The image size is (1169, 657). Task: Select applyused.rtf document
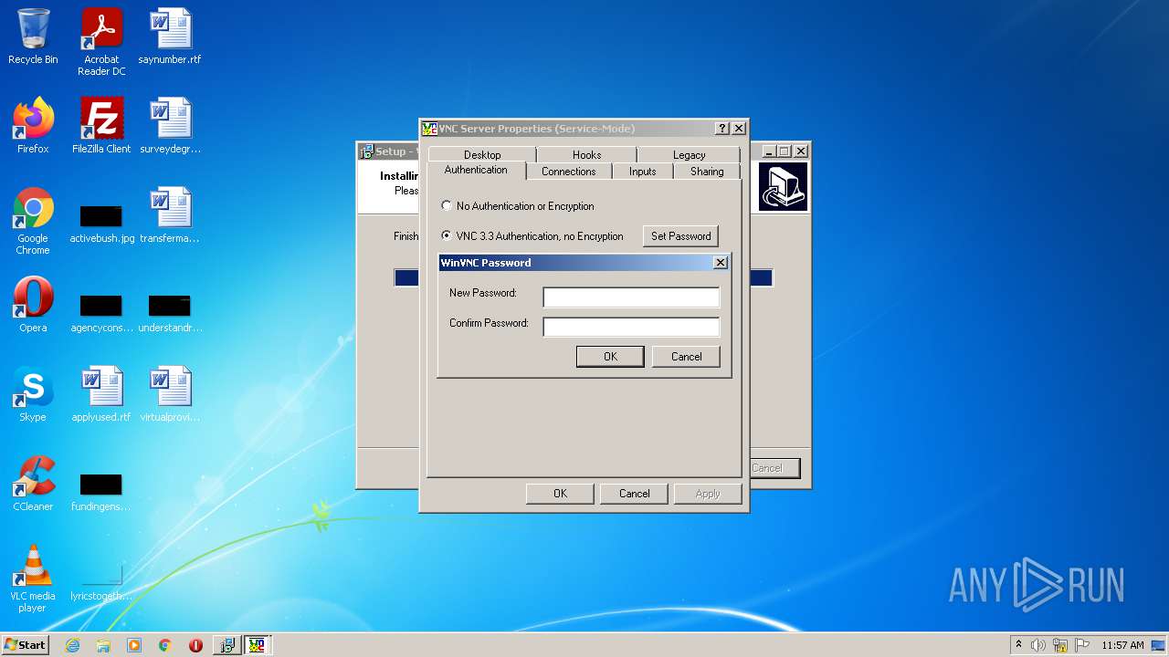click(x=101, y=394)
